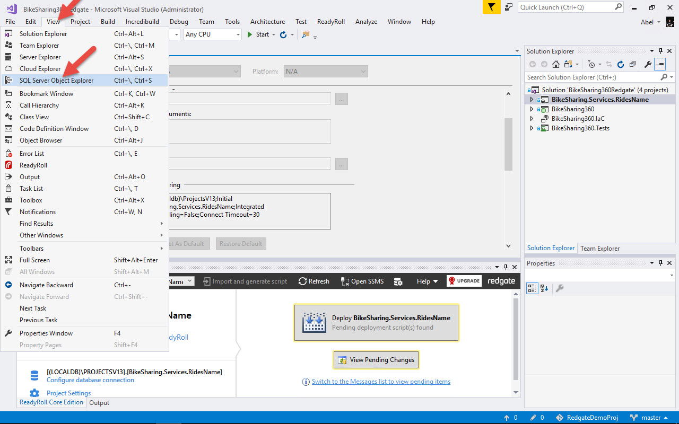Click the Categorized icon in Properties panel

(x=532, y=288)
